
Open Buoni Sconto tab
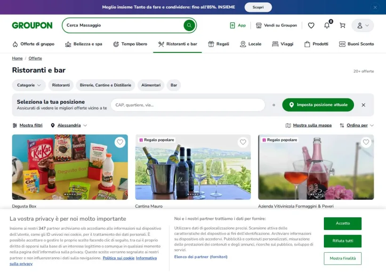(x=356, y=44)
